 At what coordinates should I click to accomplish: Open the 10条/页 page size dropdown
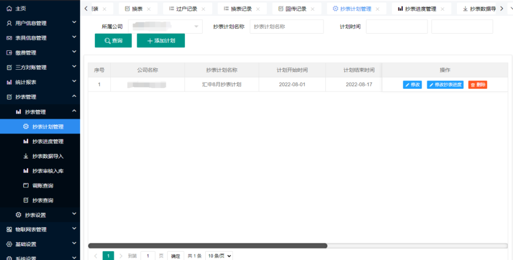pyautogui.click(x=219, y=256)
